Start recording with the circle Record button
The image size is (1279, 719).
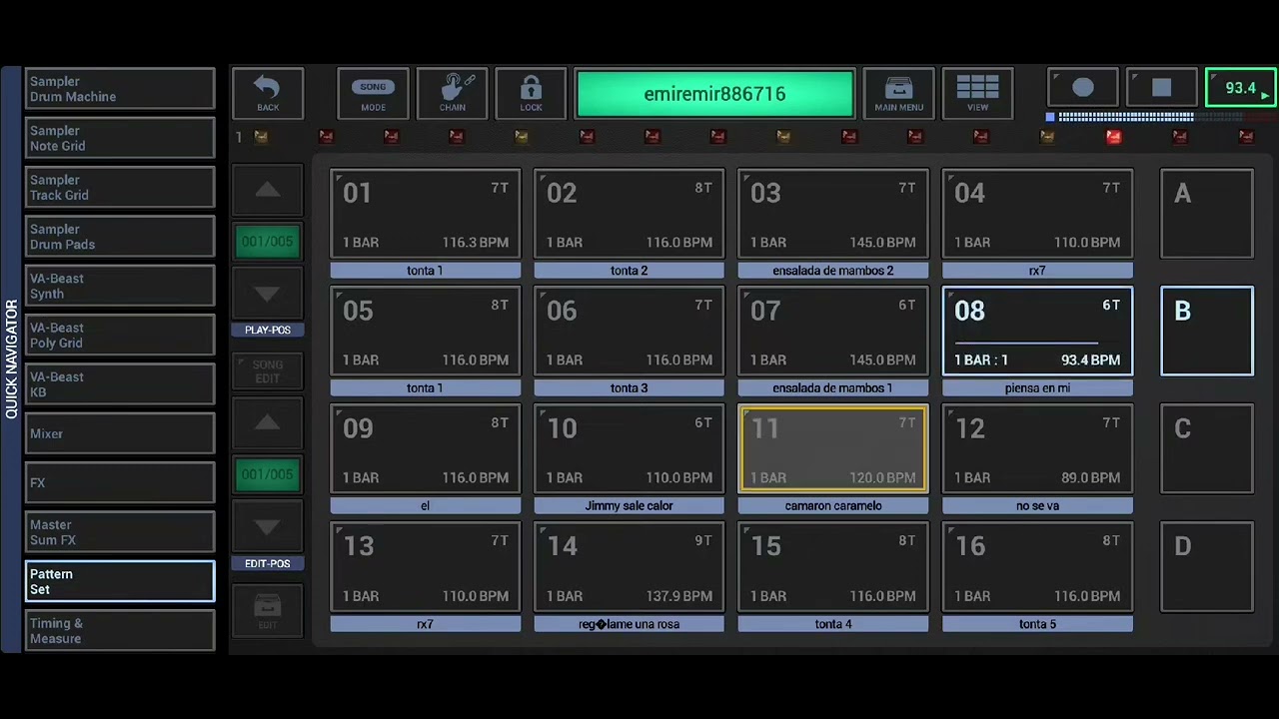1083,88
